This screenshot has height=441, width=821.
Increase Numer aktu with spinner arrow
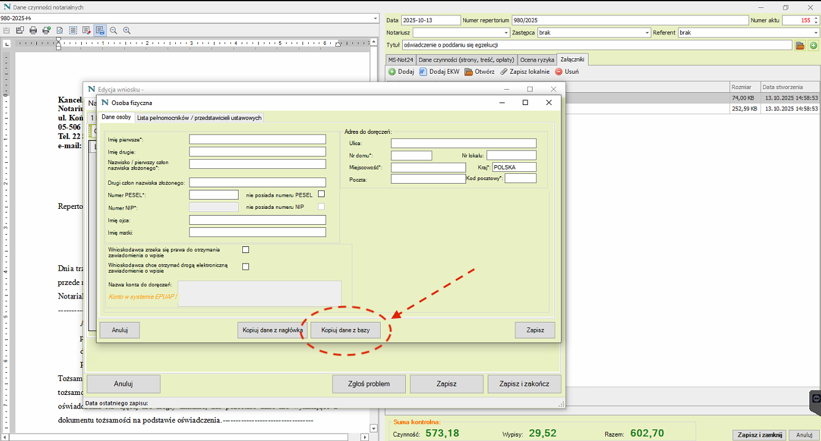pos(816,18)
